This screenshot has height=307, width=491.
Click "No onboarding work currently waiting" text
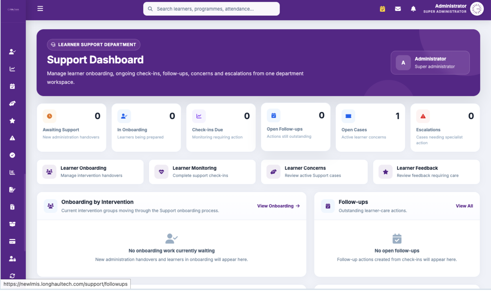click(x=172, y=251)
